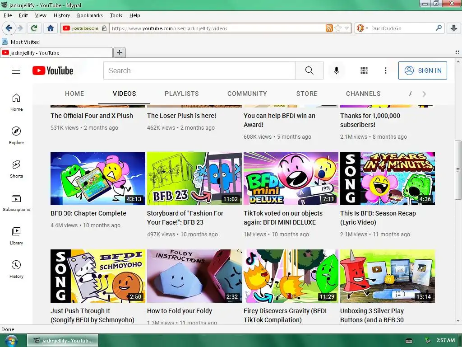Click the YouTube logo

tap(53, 70)
